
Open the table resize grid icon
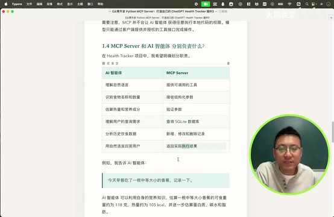pyautogui.click(x=104, y=63)
